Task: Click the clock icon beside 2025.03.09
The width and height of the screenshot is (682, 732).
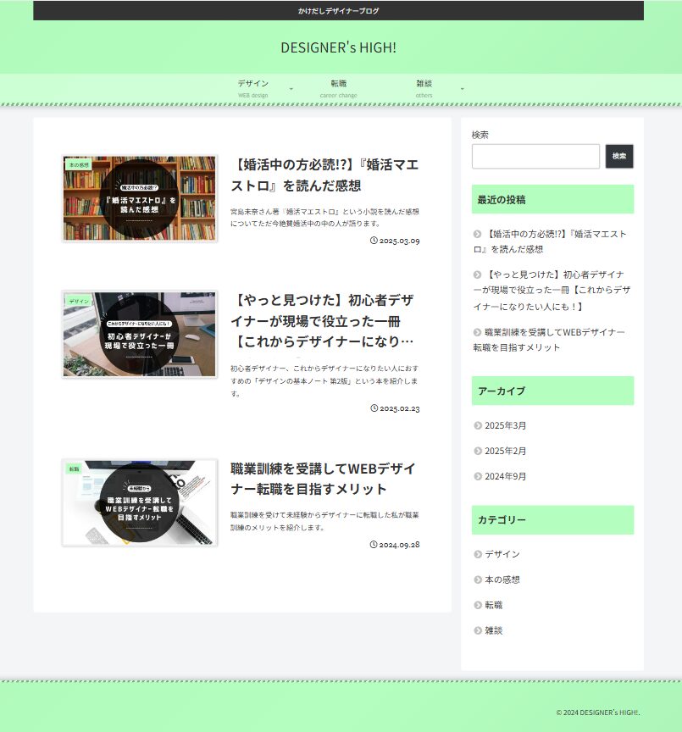Action: pyautogui.click(x=374, y=241)
